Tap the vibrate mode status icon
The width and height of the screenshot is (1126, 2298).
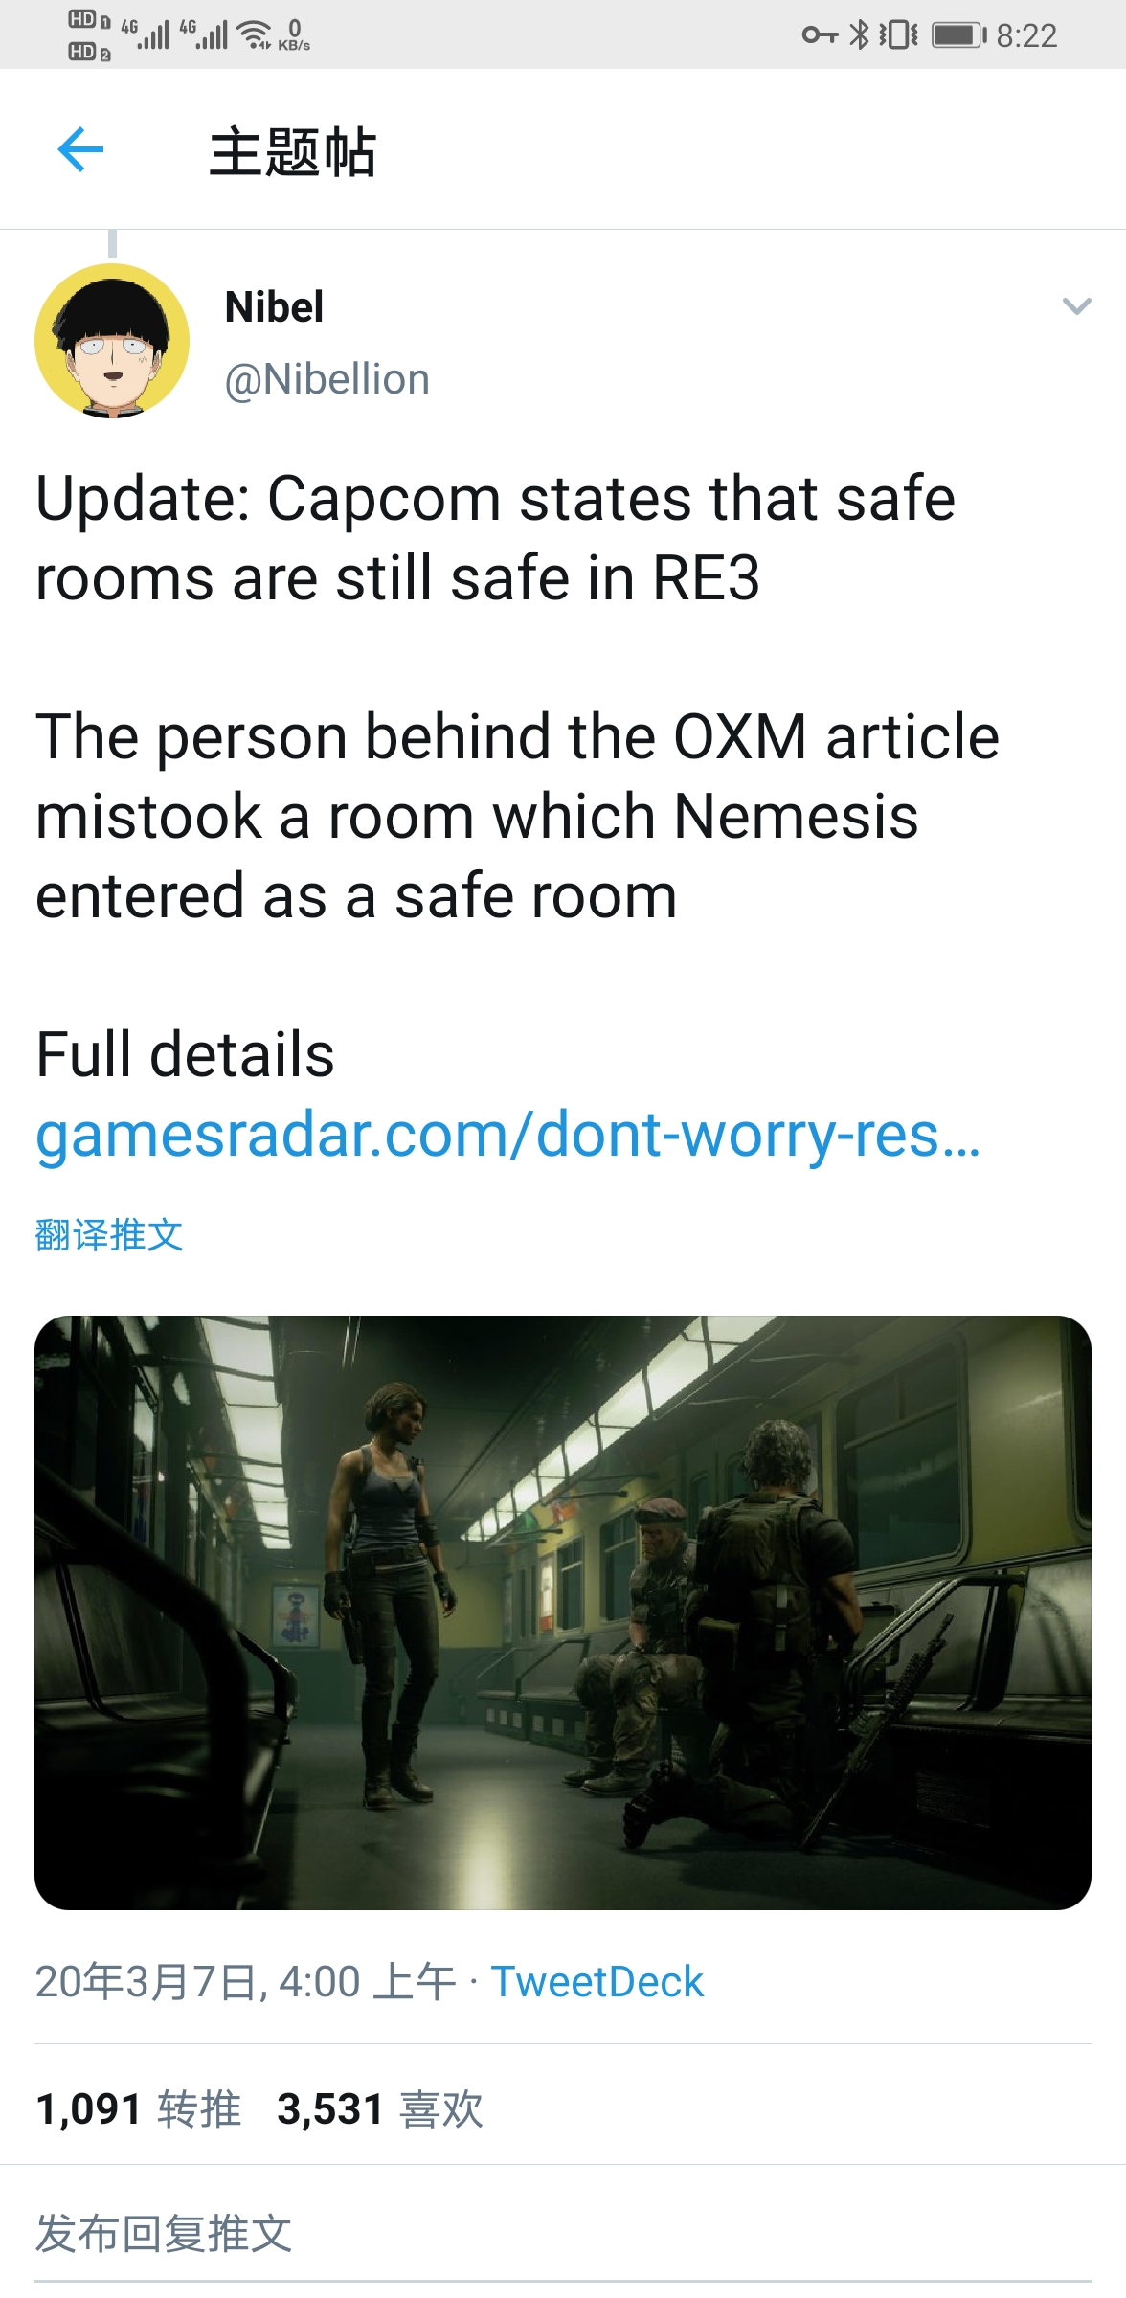pos(899,35)
